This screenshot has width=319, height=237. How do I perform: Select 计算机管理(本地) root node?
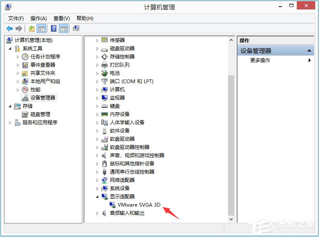34,40
